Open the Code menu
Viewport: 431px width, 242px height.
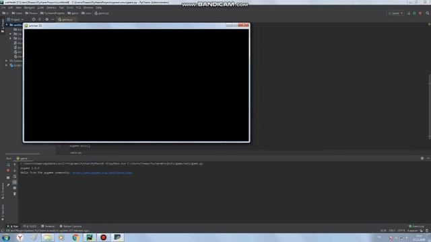point(40,7)
